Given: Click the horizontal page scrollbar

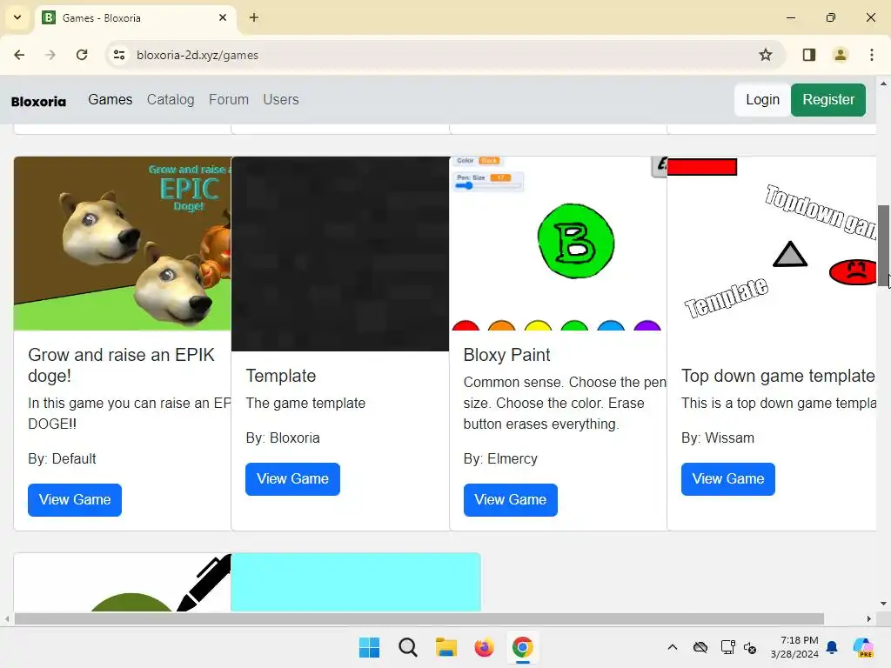Looking at the screenshot, I should 419,618.
